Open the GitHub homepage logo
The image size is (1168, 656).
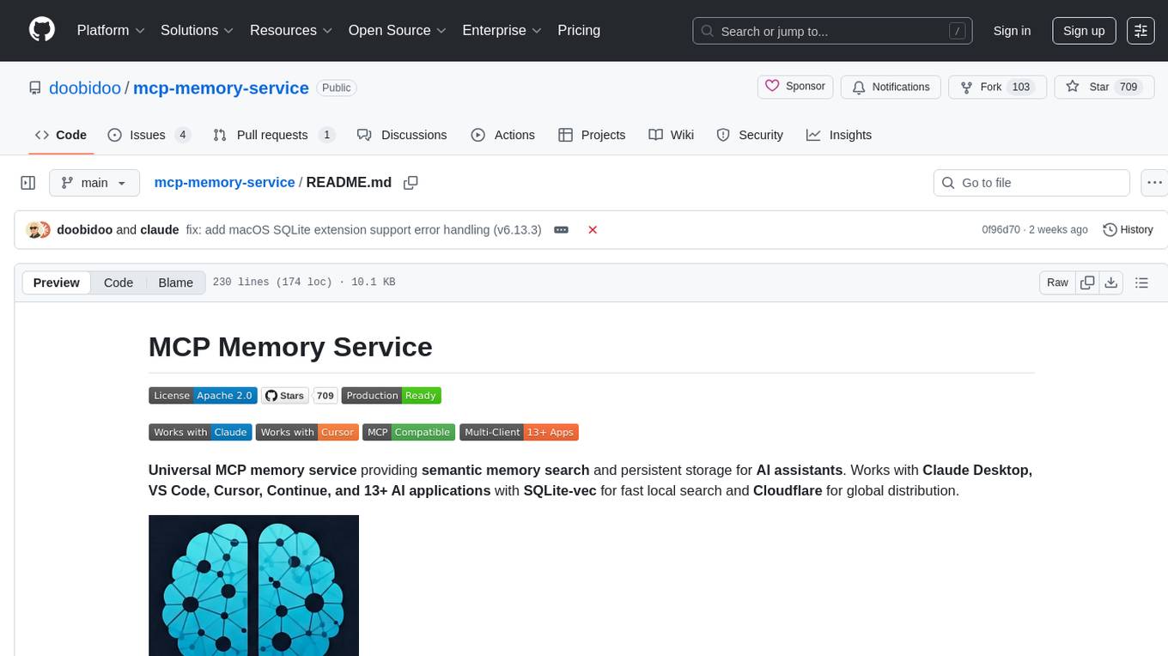click(x=42, y=30)
